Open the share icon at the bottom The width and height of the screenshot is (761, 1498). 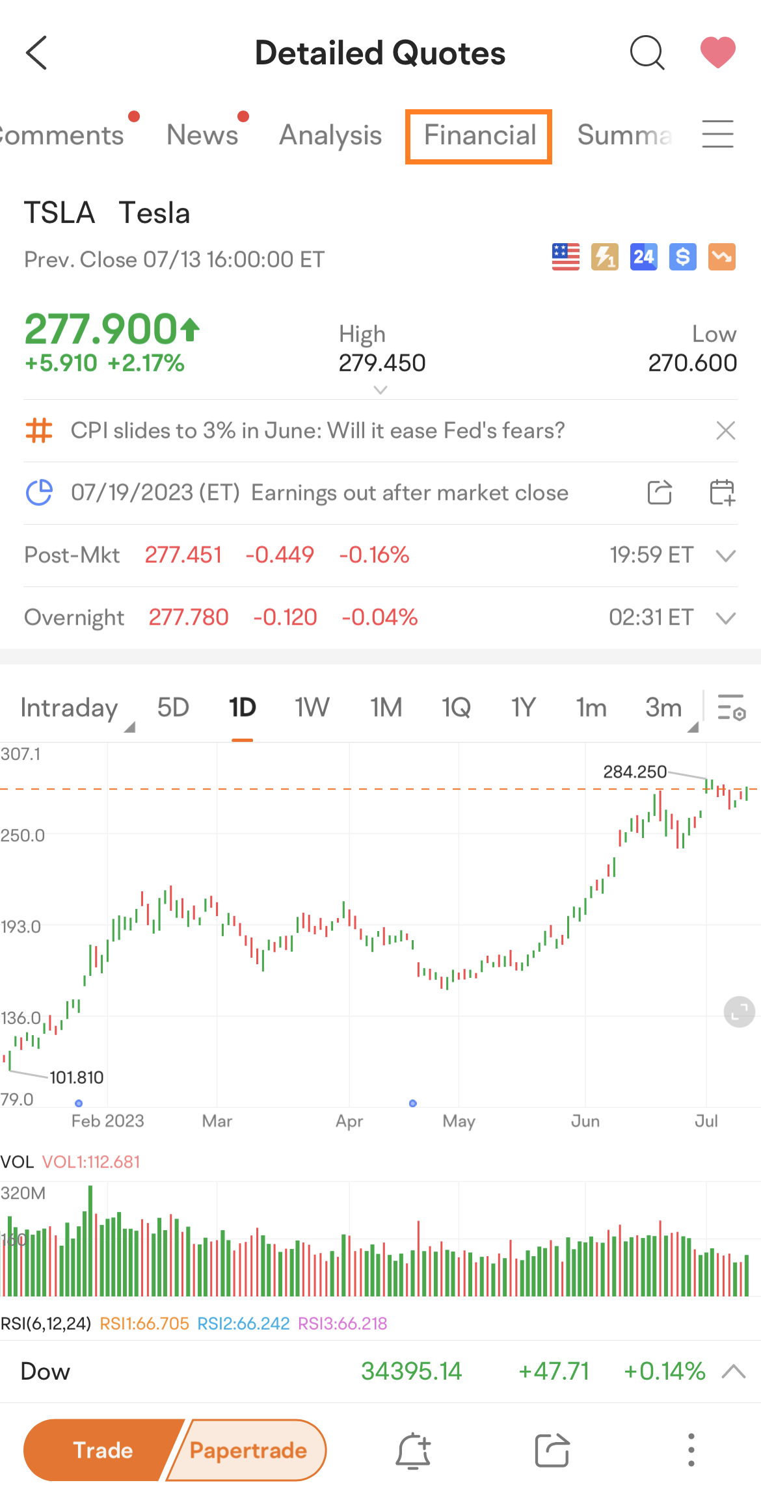click(x=552, y=1449)
